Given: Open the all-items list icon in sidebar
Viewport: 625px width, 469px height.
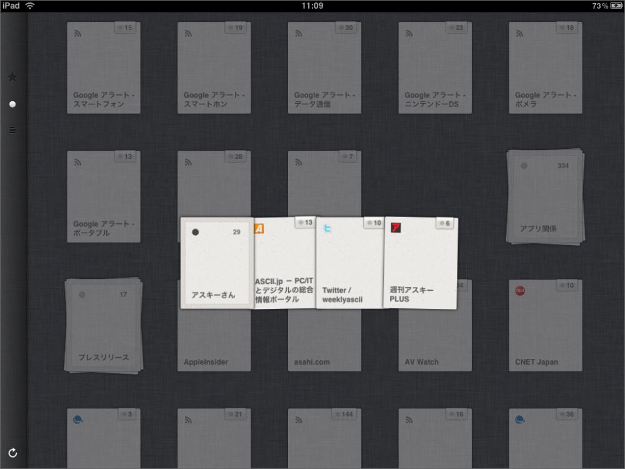Looking at the screenshot, I should pos(12,131).
